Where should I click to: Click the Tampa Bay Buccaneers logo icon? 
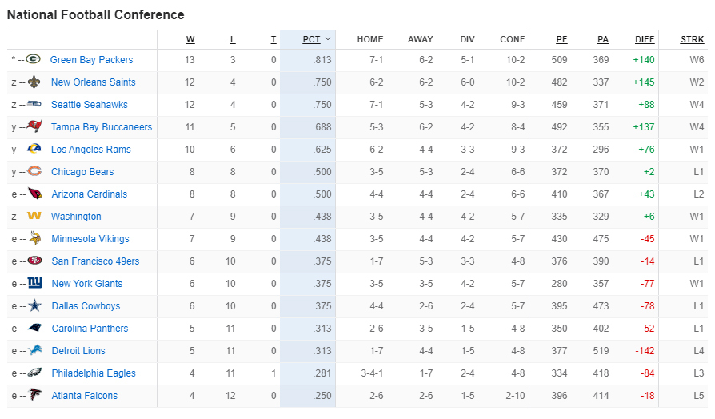(x=34, y=126)
